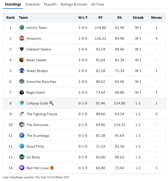
Task: Switch to the Schedule tab
Action: point(32,4)
